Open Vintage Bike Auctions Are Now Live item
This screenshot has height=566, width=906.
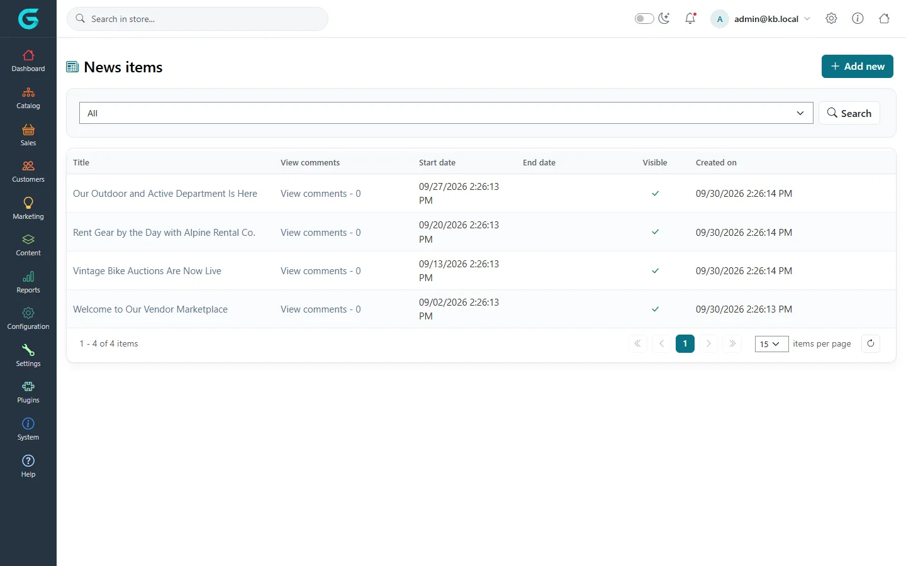(147, 271)
